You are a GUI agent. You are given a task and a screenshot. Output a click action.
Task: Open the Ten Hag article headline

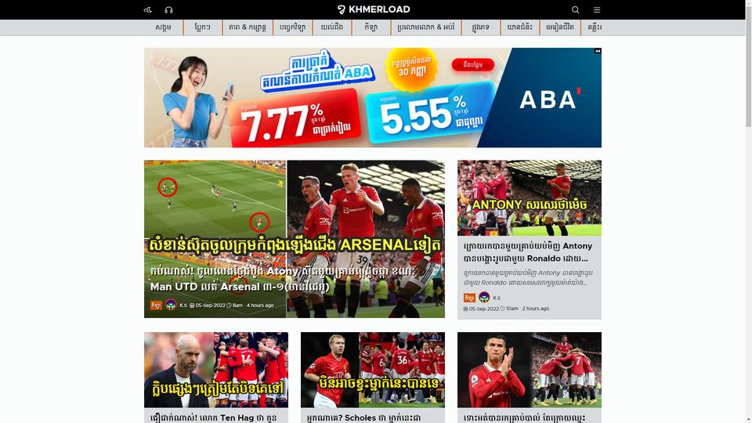pos(213,418)
